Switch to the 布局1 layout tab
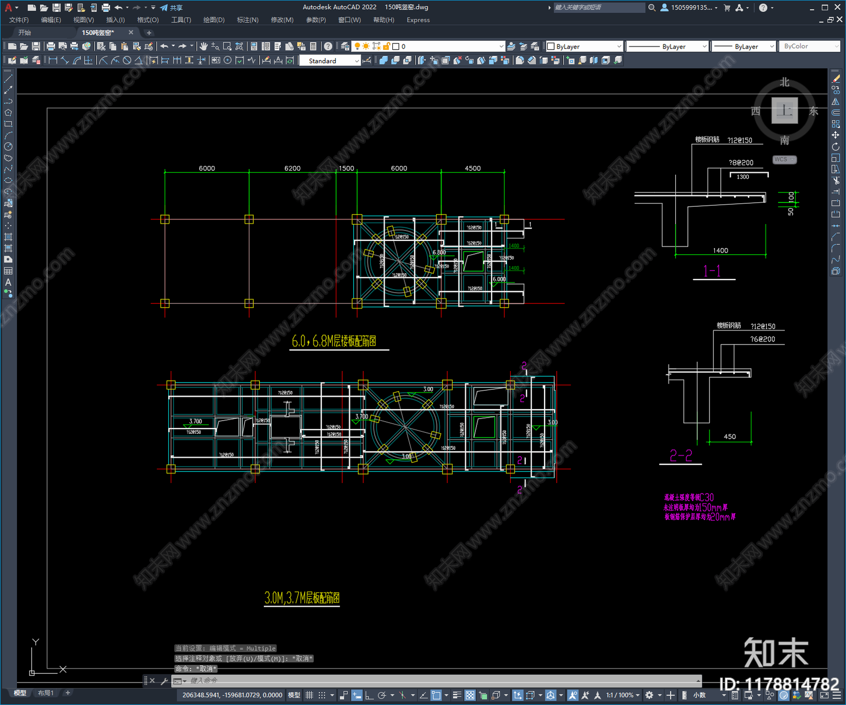Screen dimensions: 846x705 tap(45, 693)
